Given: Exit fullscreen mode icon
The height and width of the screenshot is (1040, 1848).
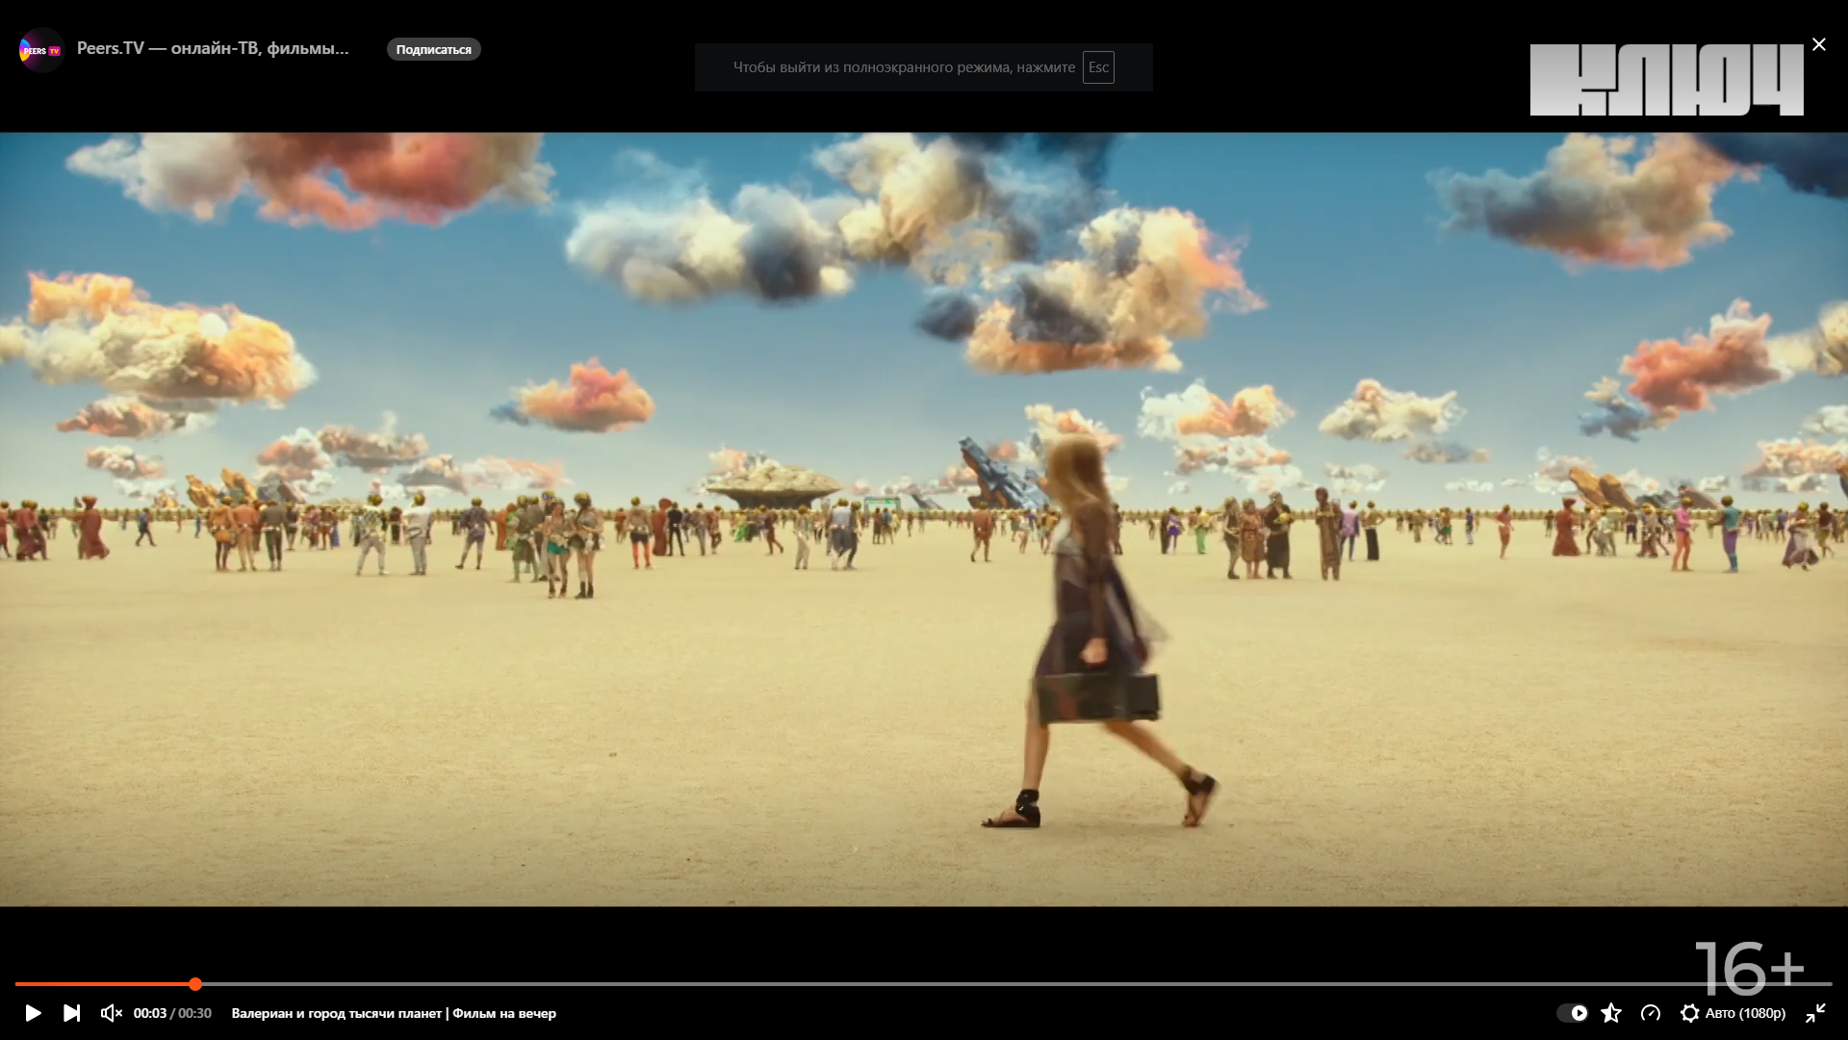Looking at the screenshot, I should coord(1815,1013).
